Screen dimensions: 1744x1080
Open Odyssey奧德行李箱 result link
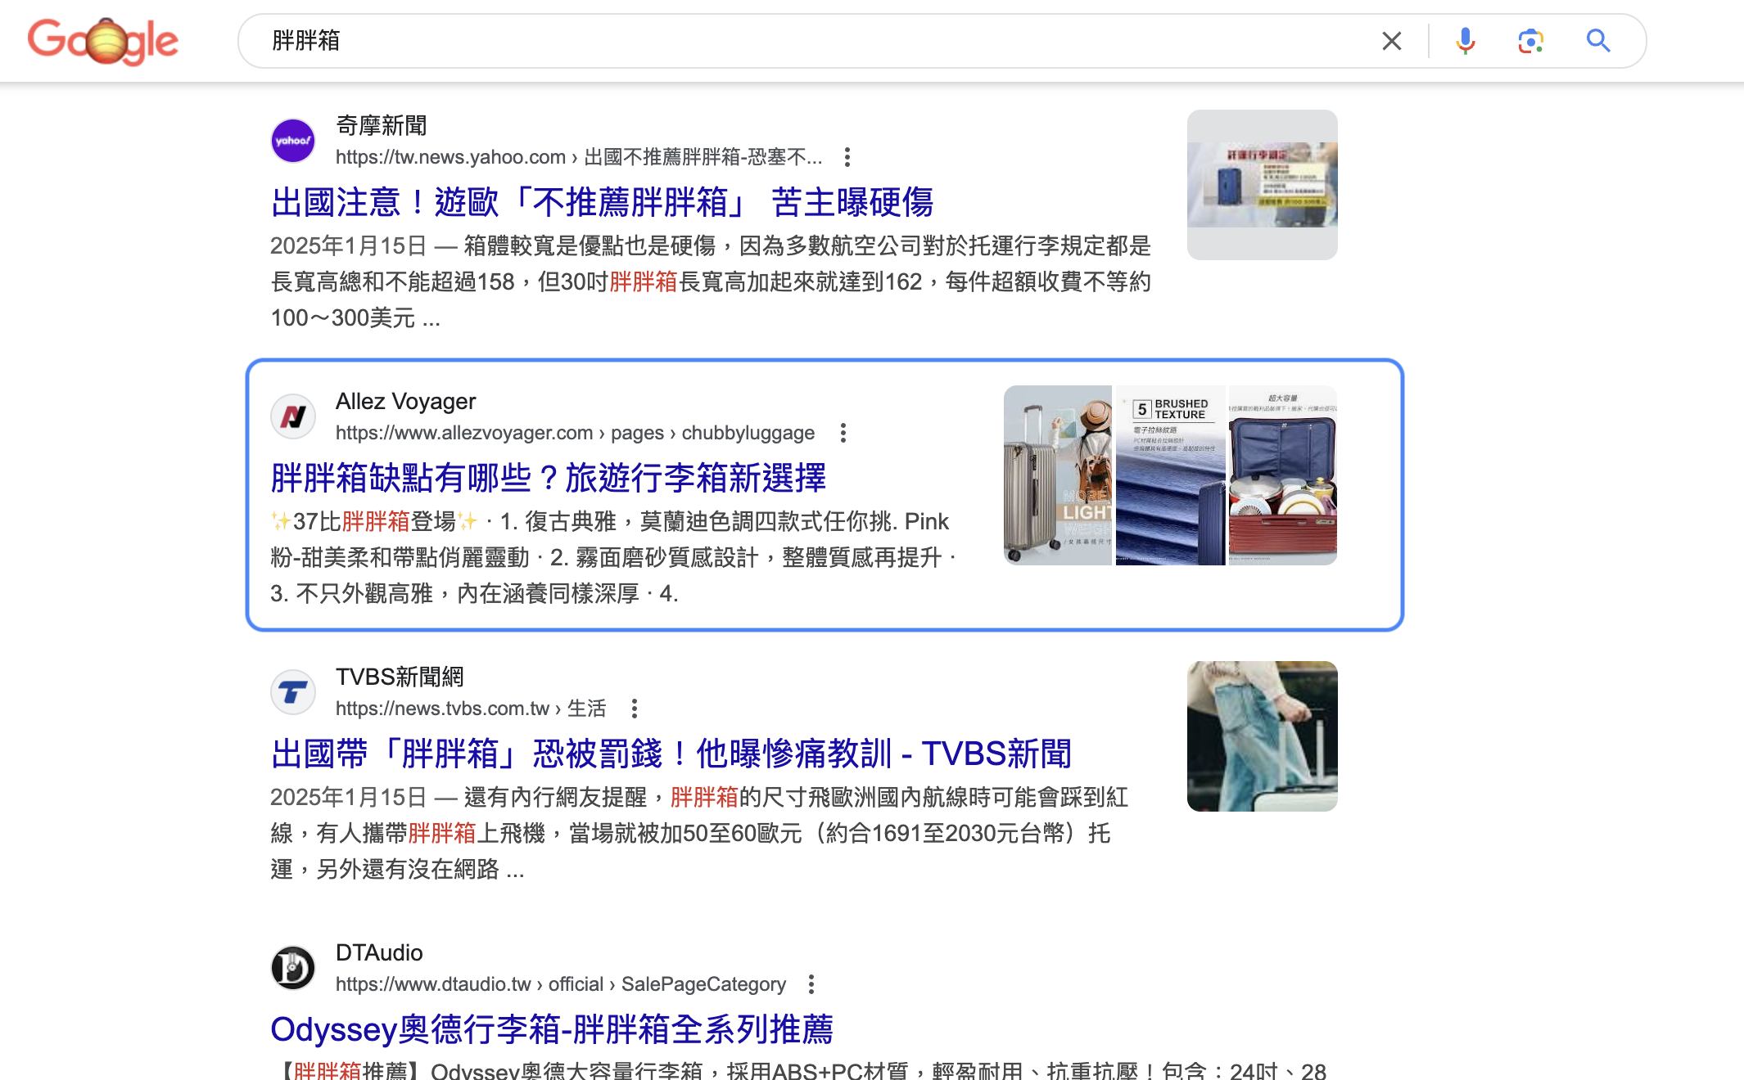552,1029
